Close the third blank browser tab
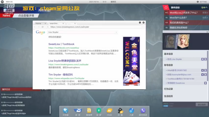This screenshot has height=117, width=209. click(x=75, y=23)
